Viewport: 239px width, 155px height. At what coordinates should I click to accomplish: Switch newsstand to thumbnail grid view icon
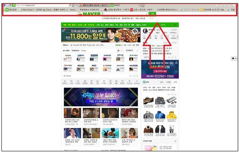click(x=118, y=50)
